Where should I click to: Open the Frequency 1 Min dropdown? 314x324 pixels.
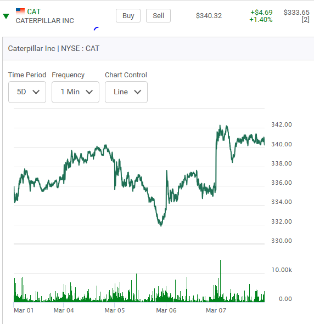(76, 92)
